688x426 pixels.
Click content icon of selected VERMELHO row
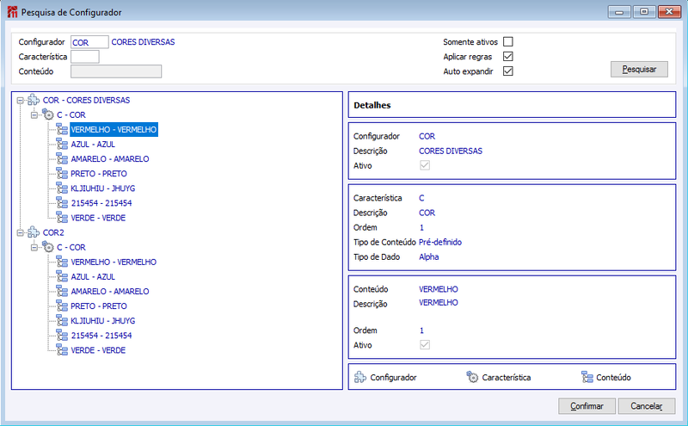point(62,130)
